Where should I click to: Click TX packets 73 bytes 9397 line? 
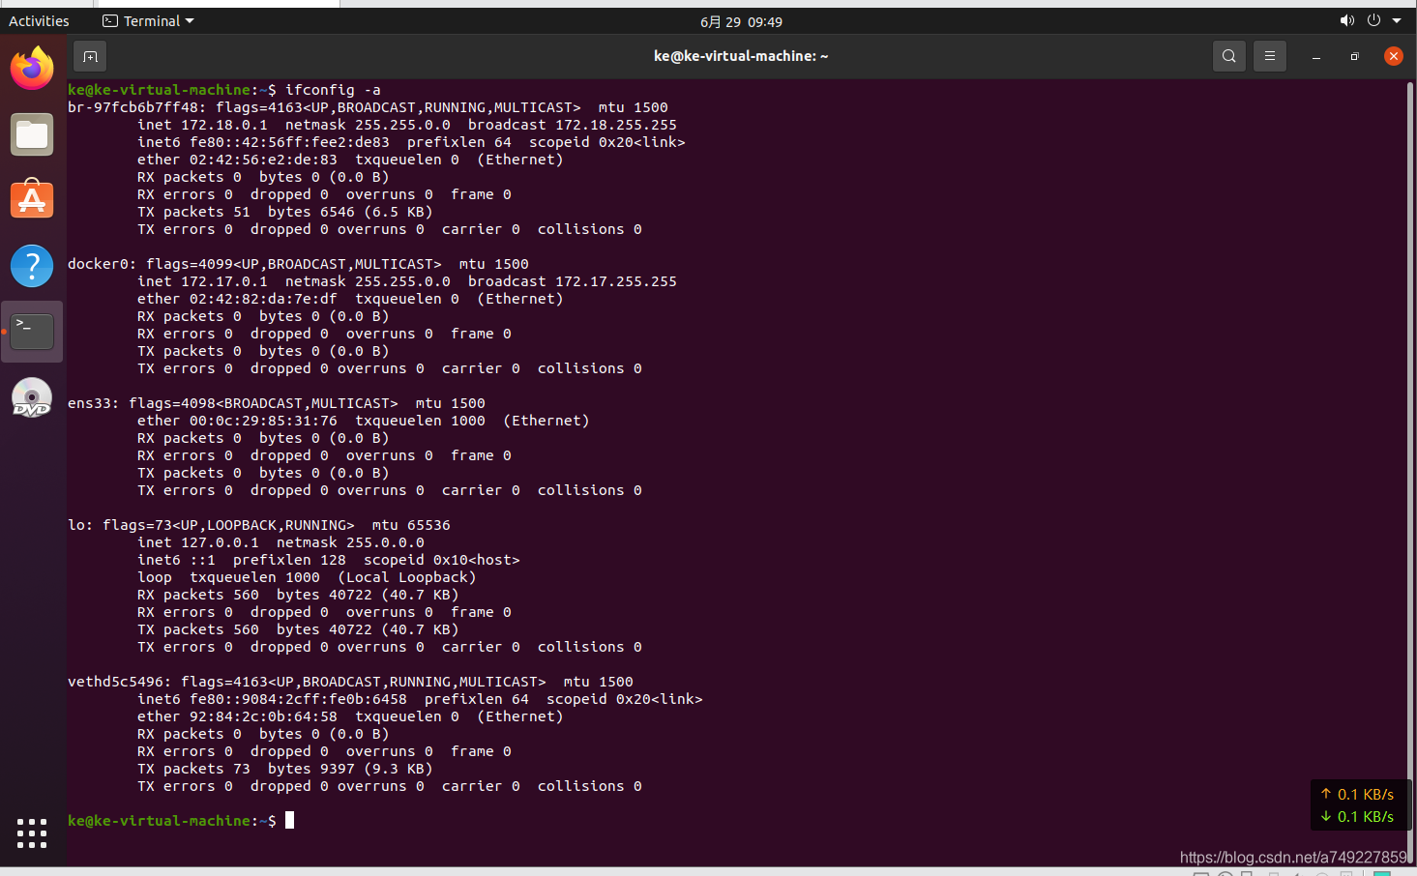tap(284, 769)
